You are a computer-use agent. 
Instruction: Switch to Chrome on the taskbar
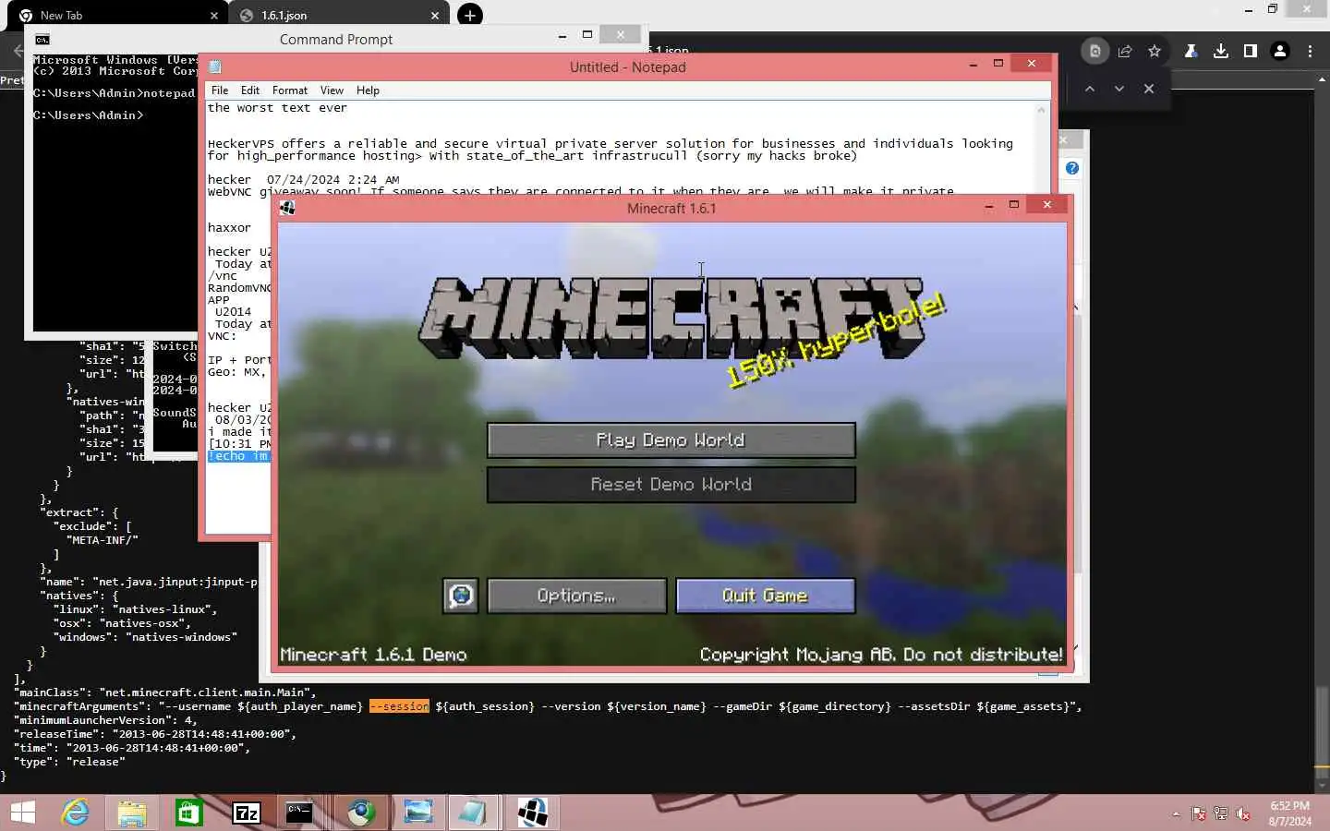click(361, 813)
